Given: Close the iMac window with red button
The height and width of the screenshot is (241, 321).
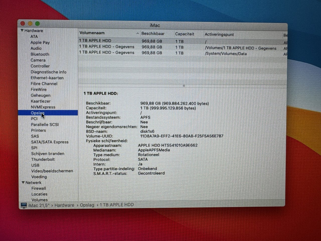Looking at the screenshot, I should point(23,24).
